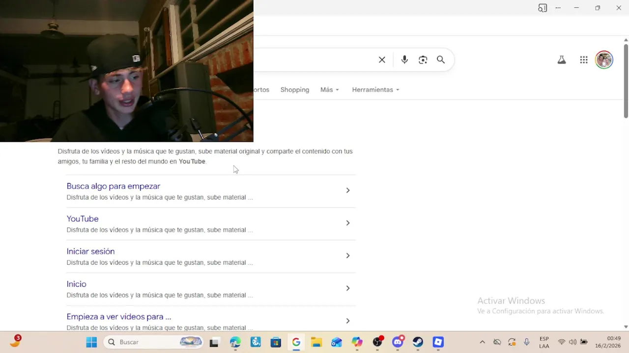
Task: Click the magnifying glass search button
Action: tap(441, 60)
